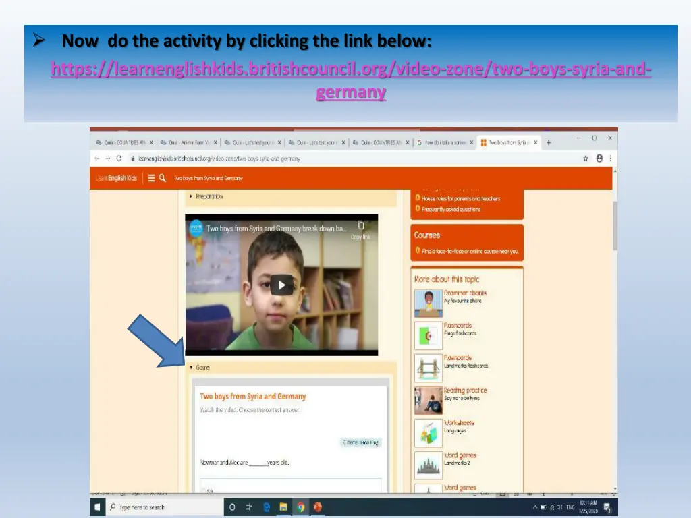Open the Chrome profile avatar icon
The height and width of the screenshot is (518, 691).
599,159
